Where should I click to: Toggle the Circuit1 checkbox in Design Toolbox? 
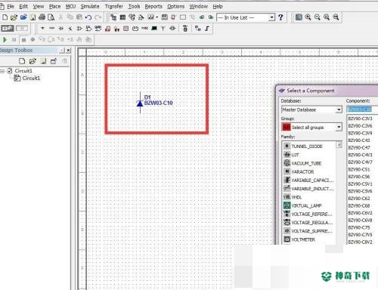[x=10, y=70]
